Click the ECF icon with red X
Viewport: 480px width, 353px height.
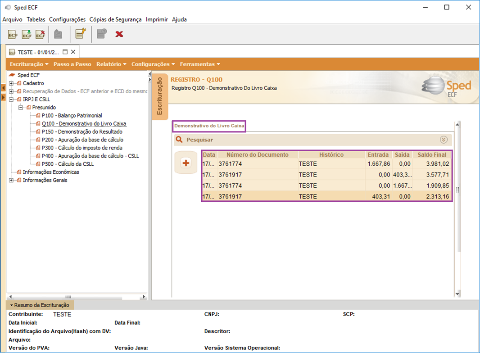(41, 35)
